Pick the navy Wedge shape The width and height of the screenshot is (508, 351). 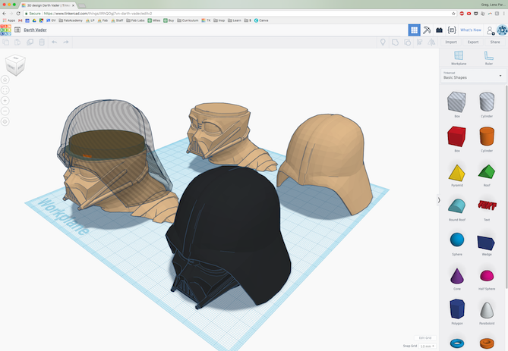[487, 243]
